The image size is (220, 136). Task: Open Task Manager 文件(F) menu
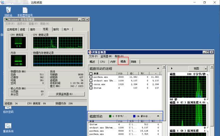click(10, 24)
